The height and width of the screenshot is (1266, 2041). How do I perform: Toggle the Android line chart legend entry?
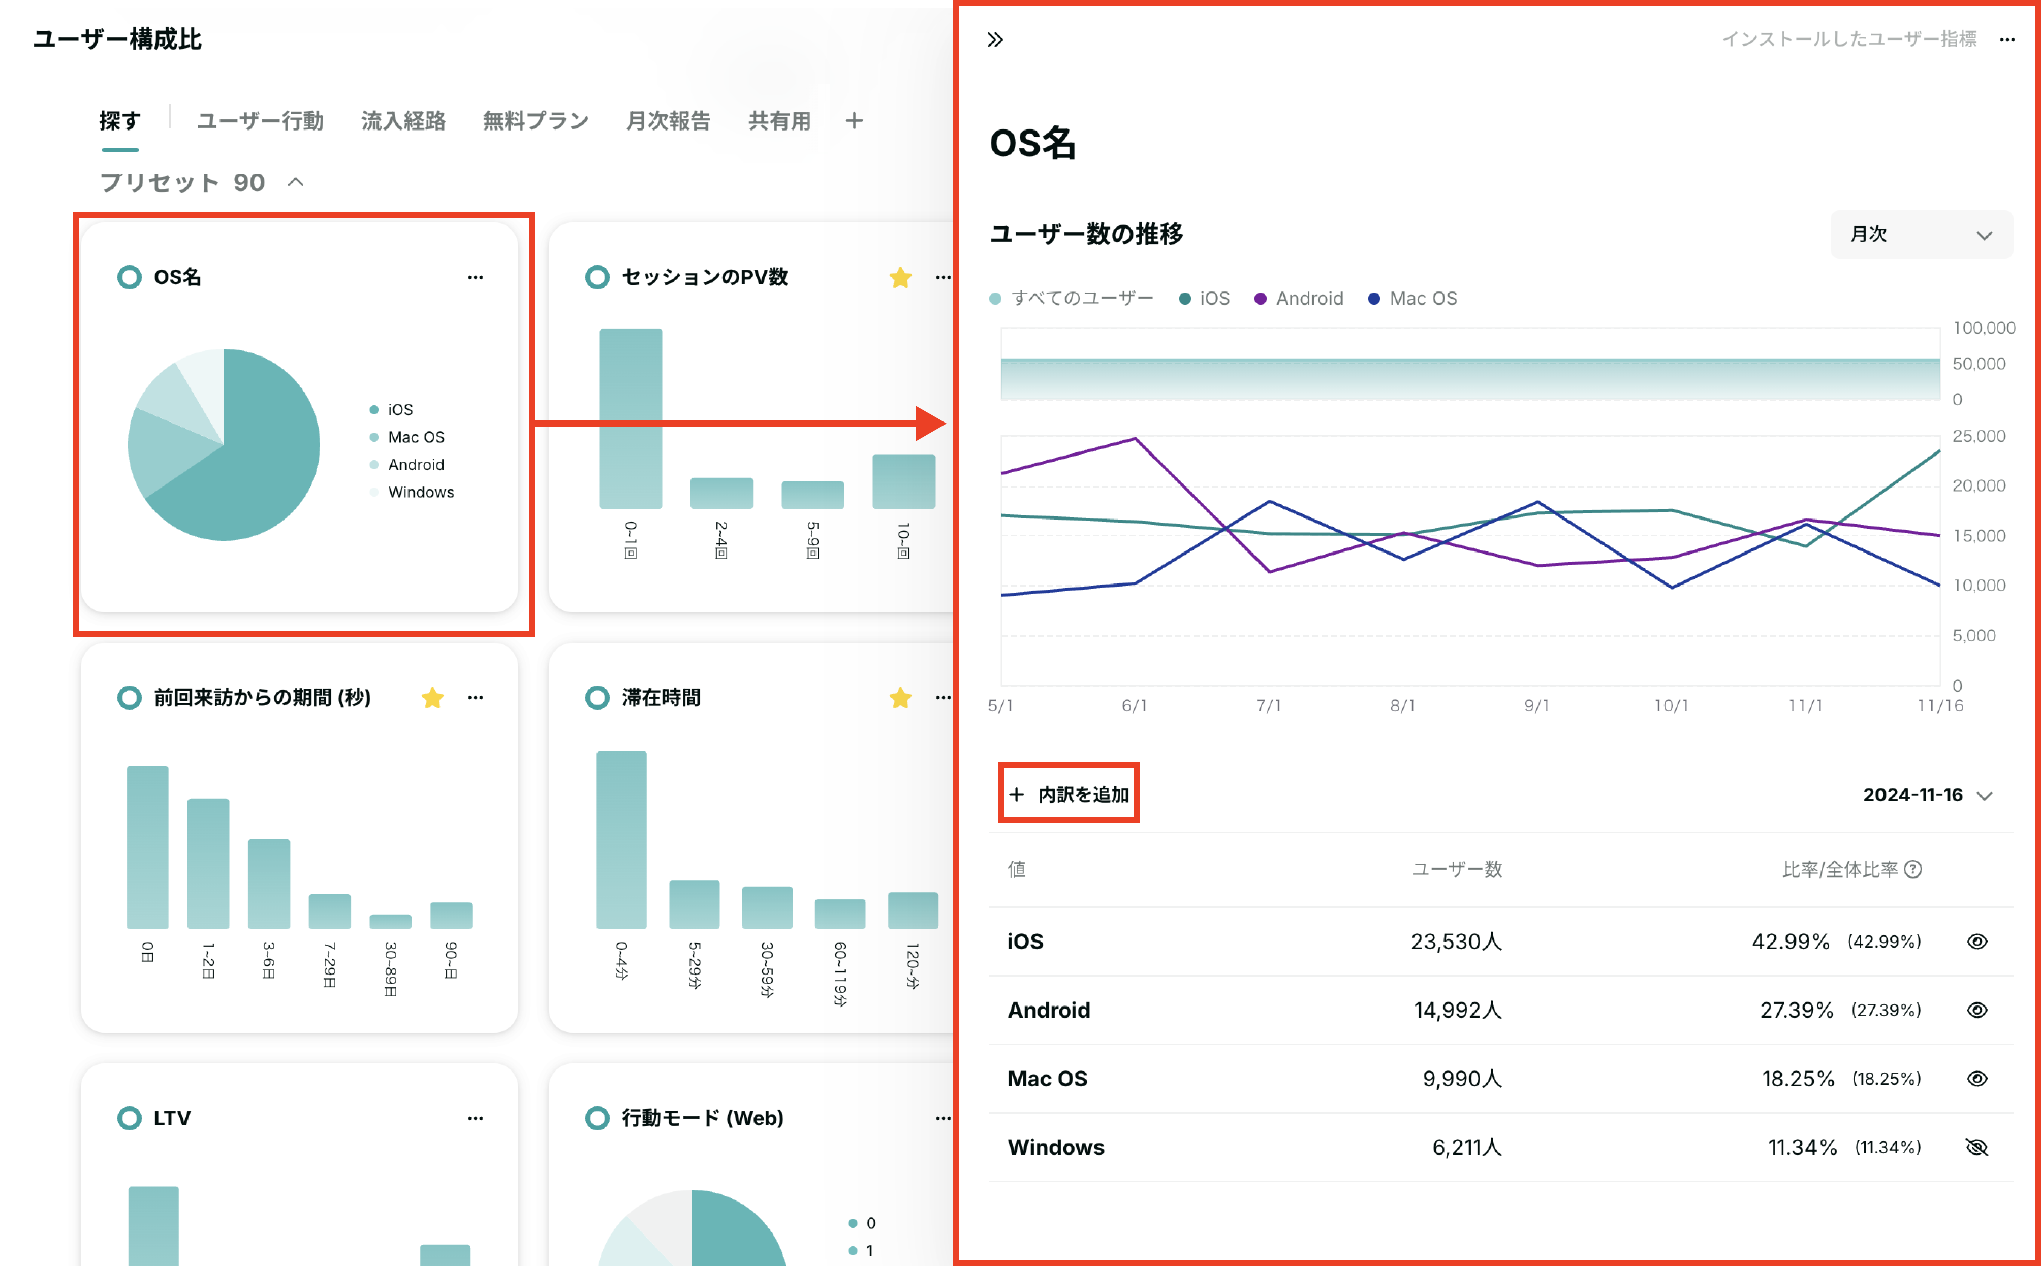[x=1299, y=298]
